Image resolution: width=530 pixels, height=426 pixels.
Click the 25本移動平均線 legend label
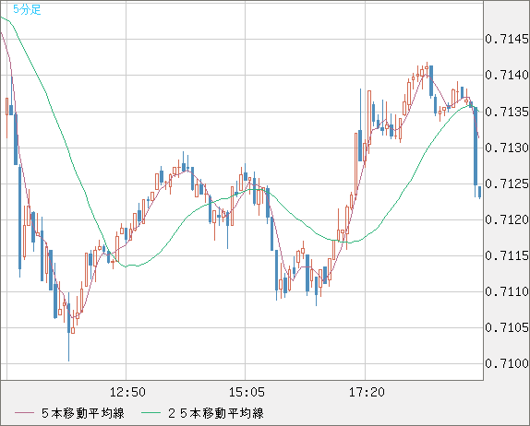216,413
